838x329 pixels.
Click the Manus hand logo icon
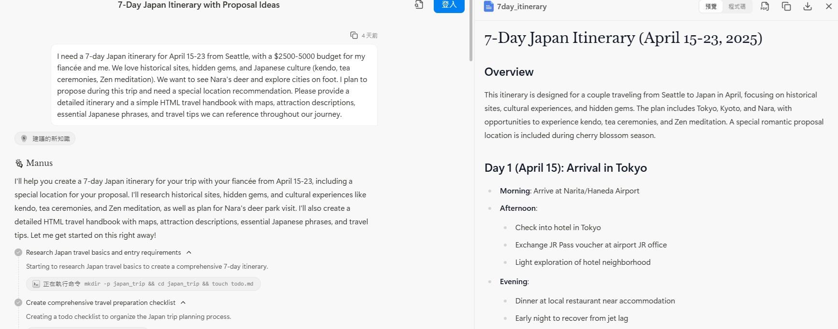(x=19, y=163)
